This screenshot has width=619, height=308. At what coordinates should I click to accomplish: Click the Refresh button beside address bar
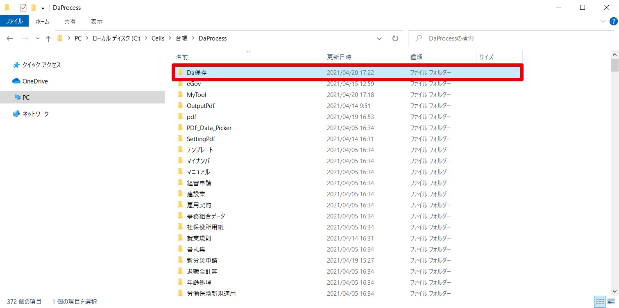pos(395,38)
